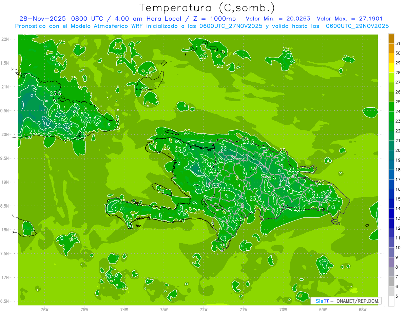Click the "SisPI - ONAMET/REP.DOM." credit box
Viewport: 407px width, 314px height.
coord(346,301)
